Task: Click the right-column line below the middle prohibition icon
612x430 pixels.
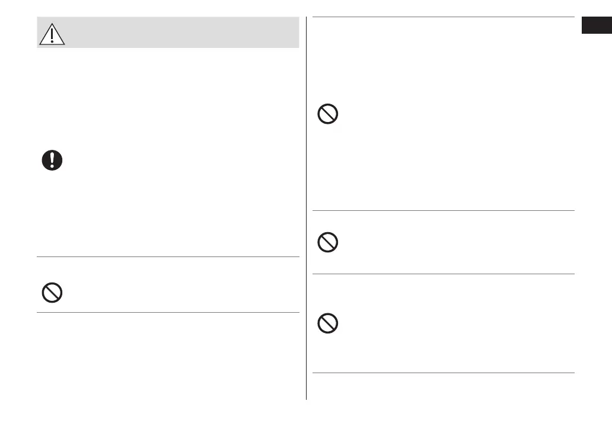Action: [443, 274]
